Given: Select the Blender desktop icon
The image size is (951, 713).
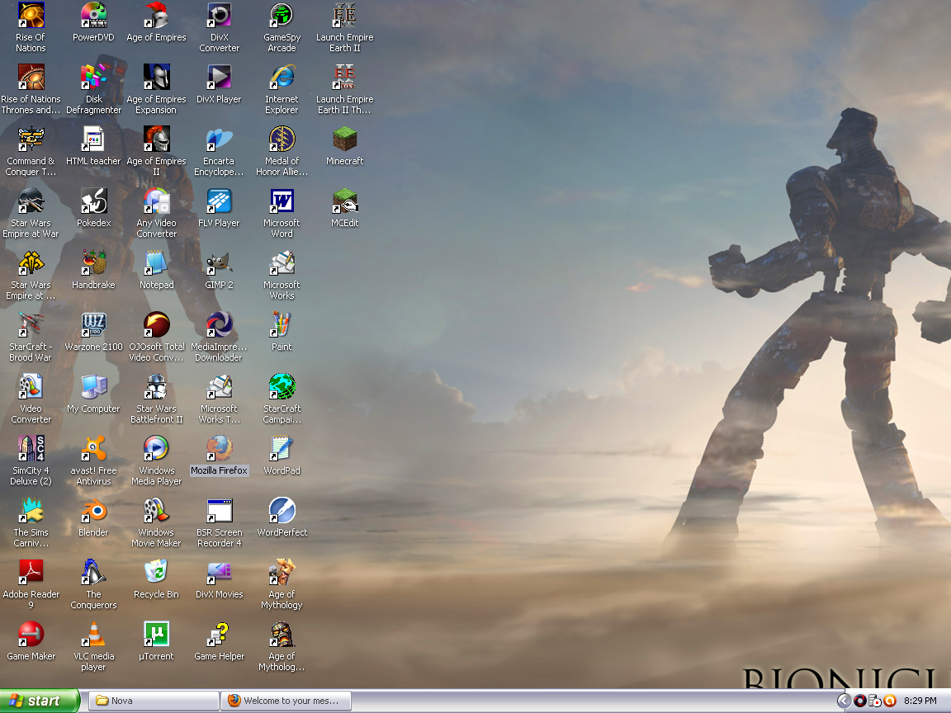Looking at the screenshot, I should [x=93, y=512].
